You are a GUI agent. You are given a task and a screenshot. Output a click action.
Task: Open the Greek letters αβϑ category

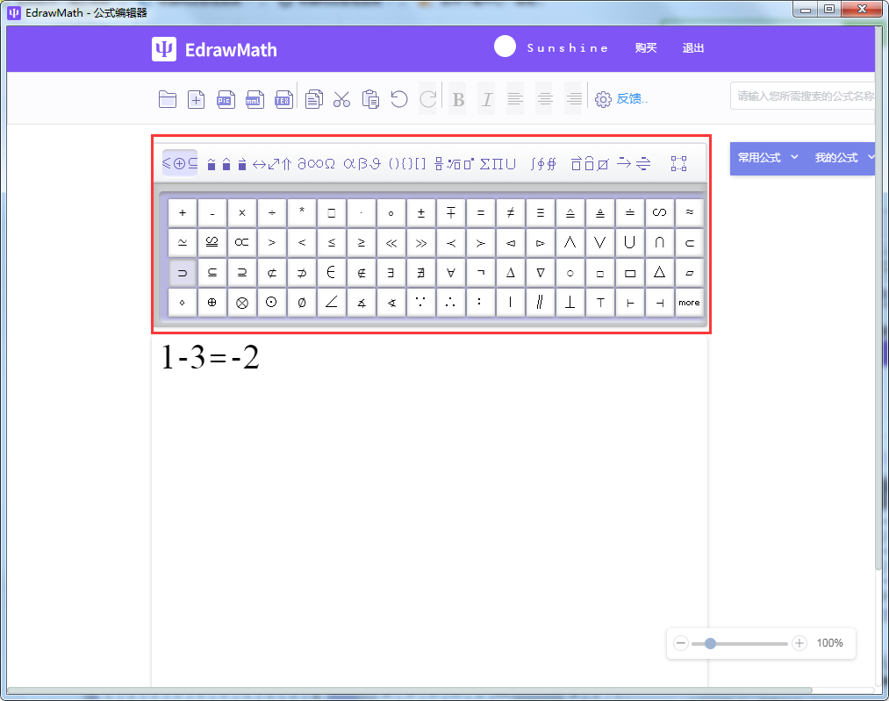tap(362, 164)
